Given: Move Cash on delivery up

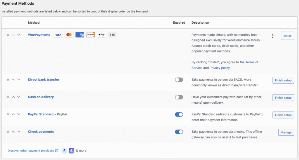Looking at the screenshot, I should pos(13,97).
